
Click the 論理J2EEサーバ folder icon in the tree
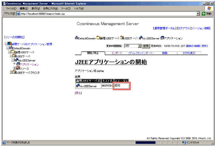coord(13,52)
